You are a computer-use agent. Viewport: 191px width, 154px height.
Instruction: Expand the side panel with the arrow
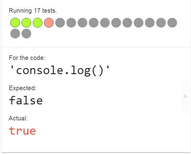coord(186,96)
